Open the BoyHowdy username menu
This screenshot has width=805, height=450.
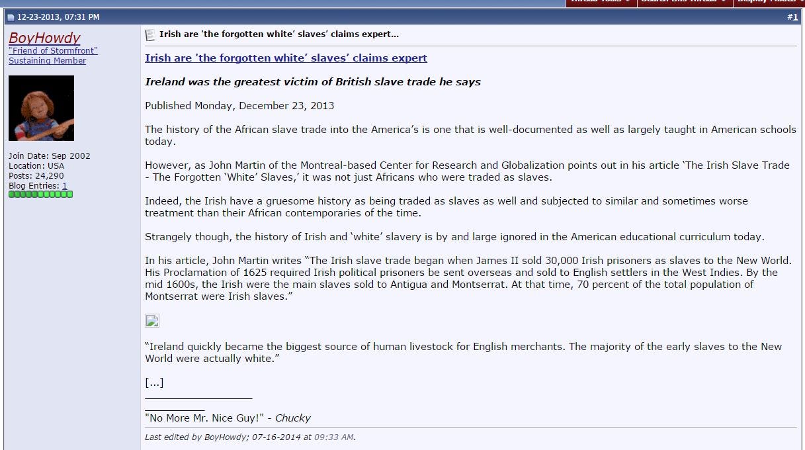(44, 38)
